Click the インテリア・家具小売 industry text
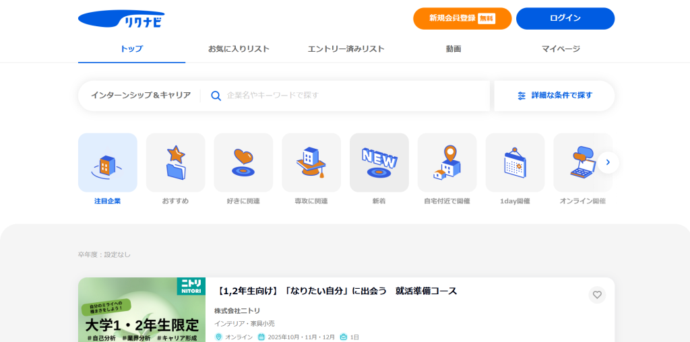Image resolution: width=690 pixels, height=342 pixels. click(244, 324)
